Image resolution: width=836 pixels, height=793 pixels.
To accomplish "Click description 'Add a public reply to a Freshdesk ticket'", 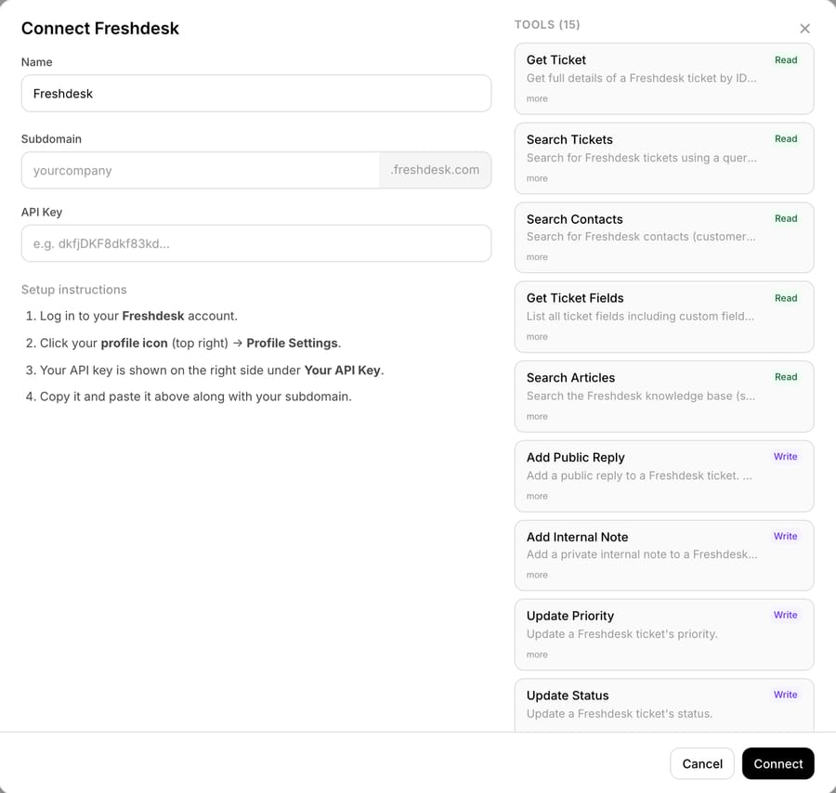I will click(639, 475).
